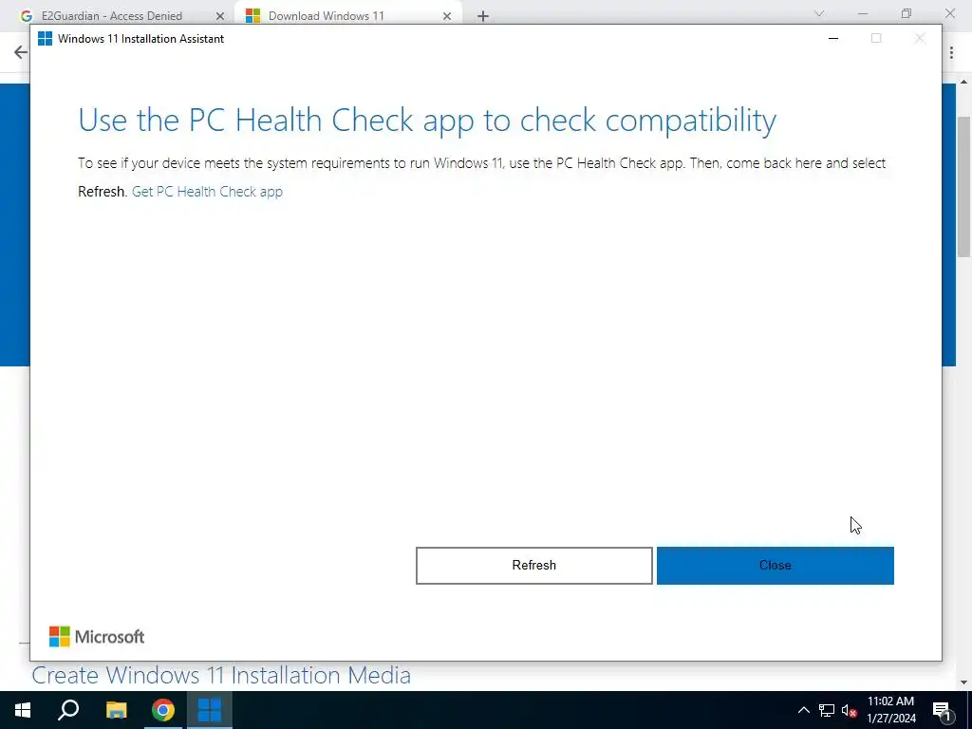Select Windows 11 Installation Assistant taskbar icon

click(210, 710)
